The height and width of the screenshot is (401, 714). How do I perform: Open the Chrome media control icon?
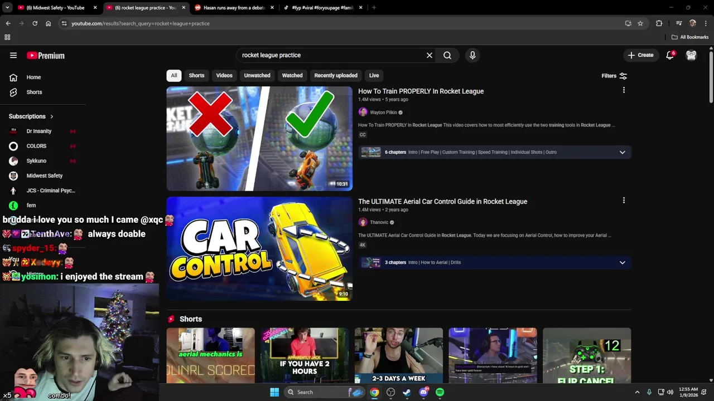coord(679,23)
